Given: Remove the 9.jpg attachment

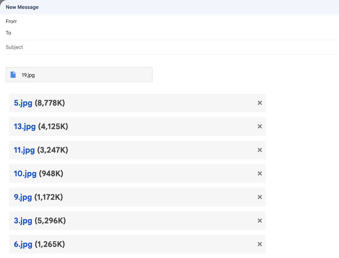Looking at the screenshot, I should (x=260, y=197).
